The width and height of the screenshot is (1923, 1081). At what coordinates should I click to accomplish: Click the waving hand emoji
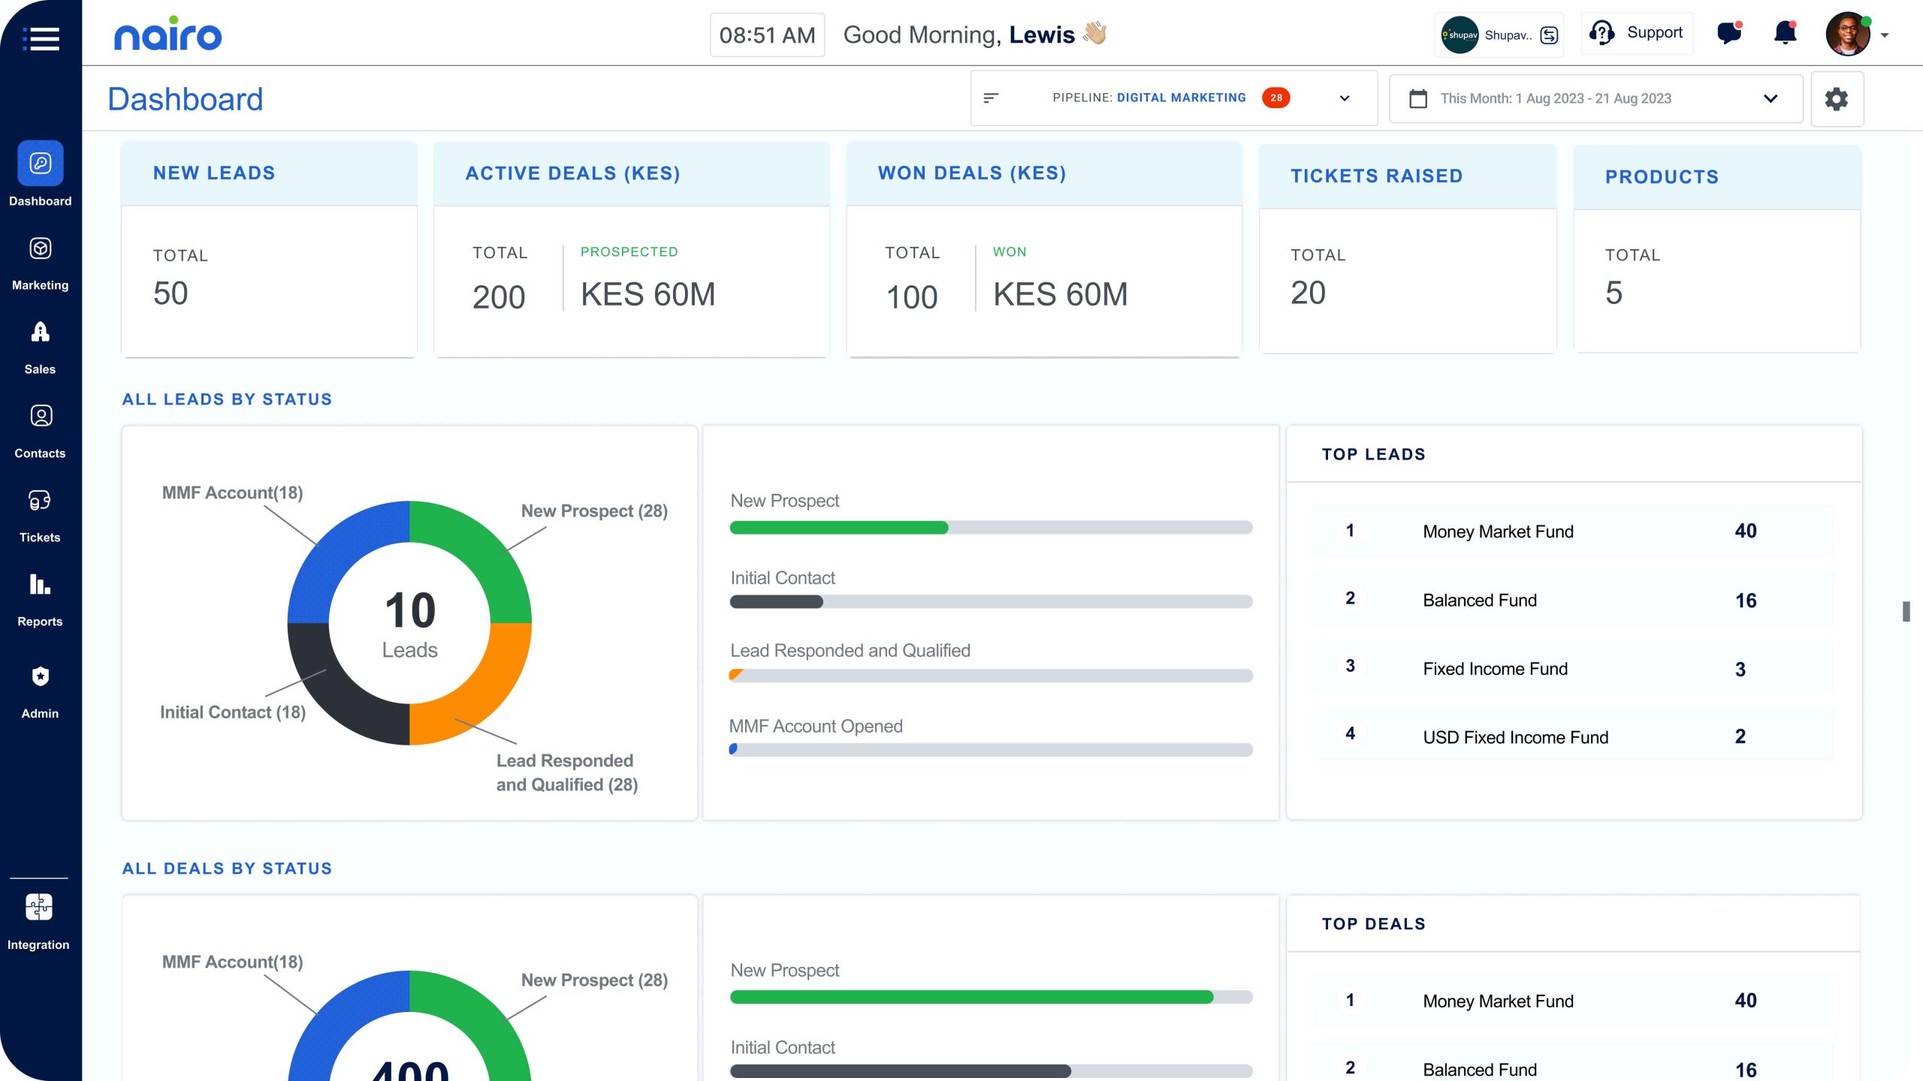point(1095,34)
